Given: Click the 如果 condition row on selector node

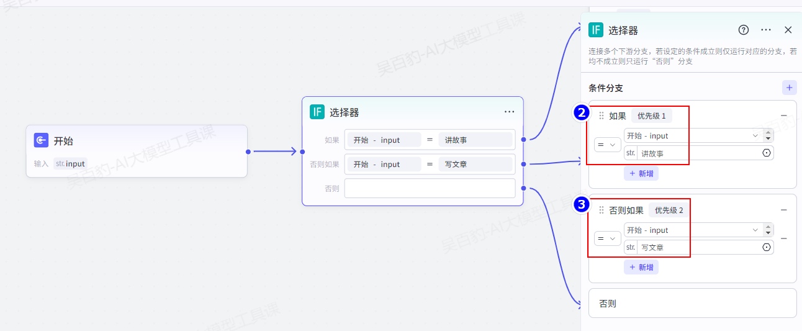Looking at the screenshot, I should tap(430, 140).
